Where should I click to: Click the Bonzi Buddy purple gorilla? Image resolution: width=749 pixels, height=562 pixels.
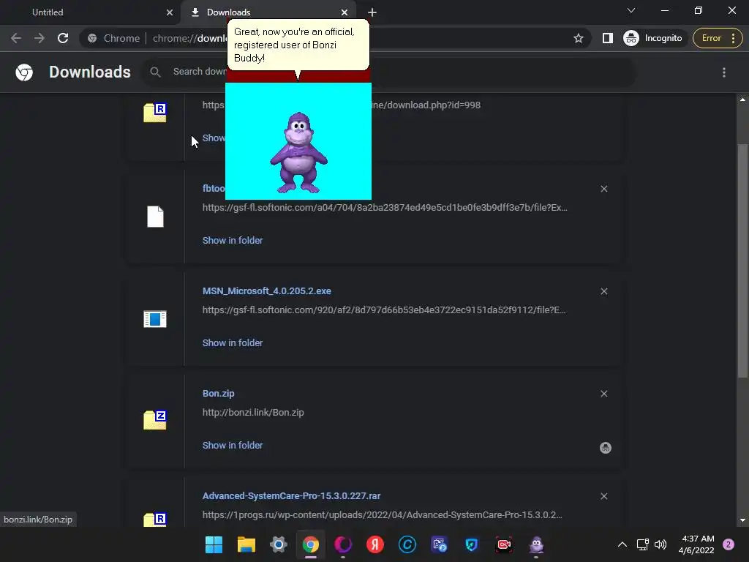click(298, 153)
